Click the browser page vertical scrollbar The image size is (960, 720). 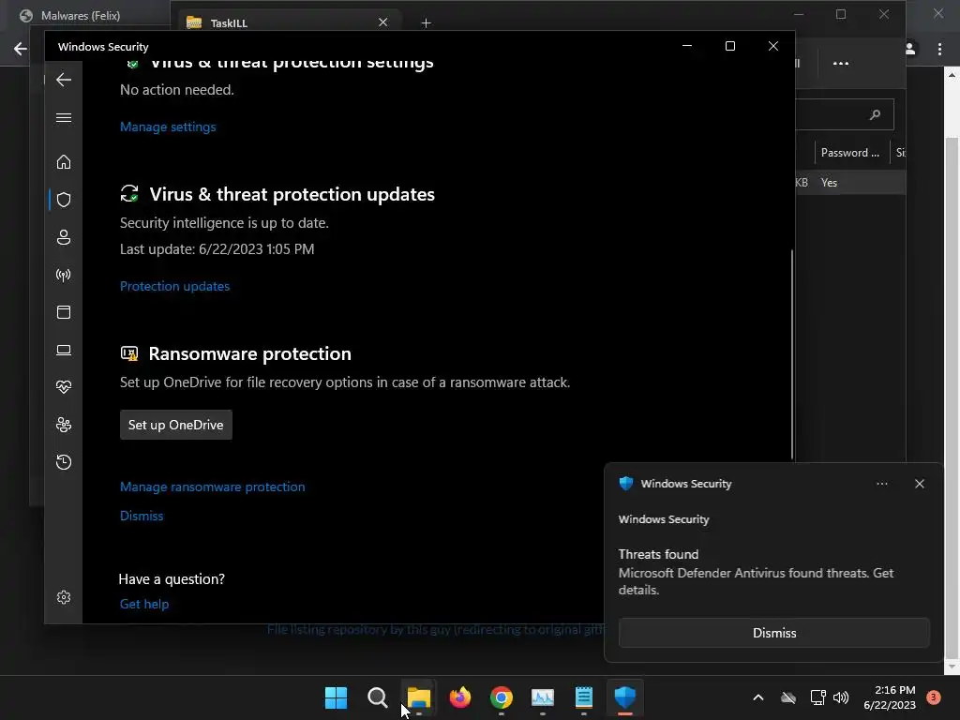coord(952,397)
